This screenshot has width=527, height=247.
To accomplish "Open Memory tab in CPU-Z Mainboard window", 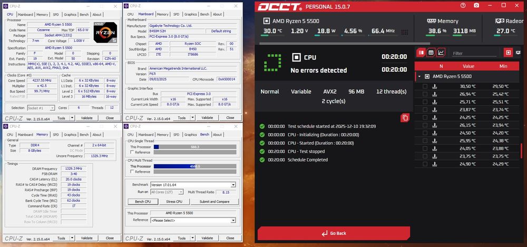I will click(163, 14).
